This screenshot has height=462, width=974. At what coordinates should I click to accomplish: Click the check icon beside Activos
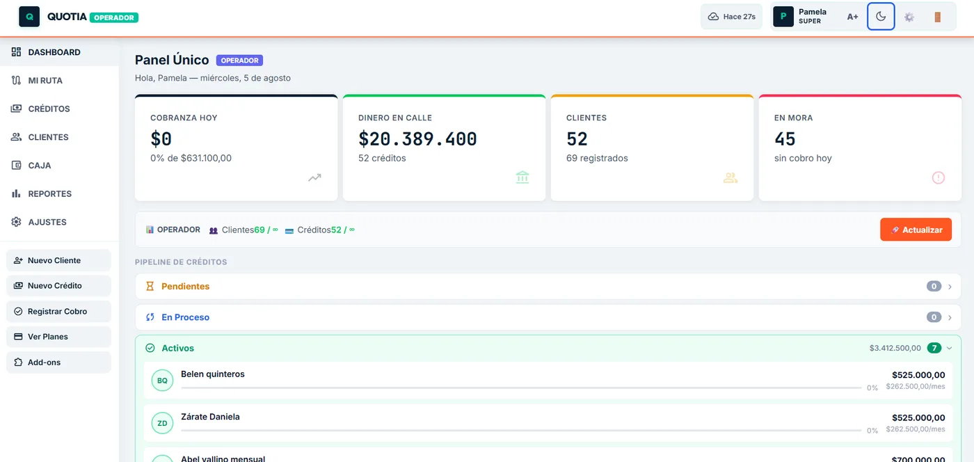tap(150, 348)
